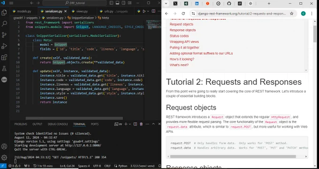Show the Output panel tab
The width and height of the screenshot is (319, 169).
pyautogui.click(x=38, y=124)
